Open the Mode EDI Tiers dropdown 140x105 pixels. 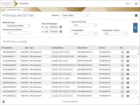pyautogui.click(x=18, y=26)
